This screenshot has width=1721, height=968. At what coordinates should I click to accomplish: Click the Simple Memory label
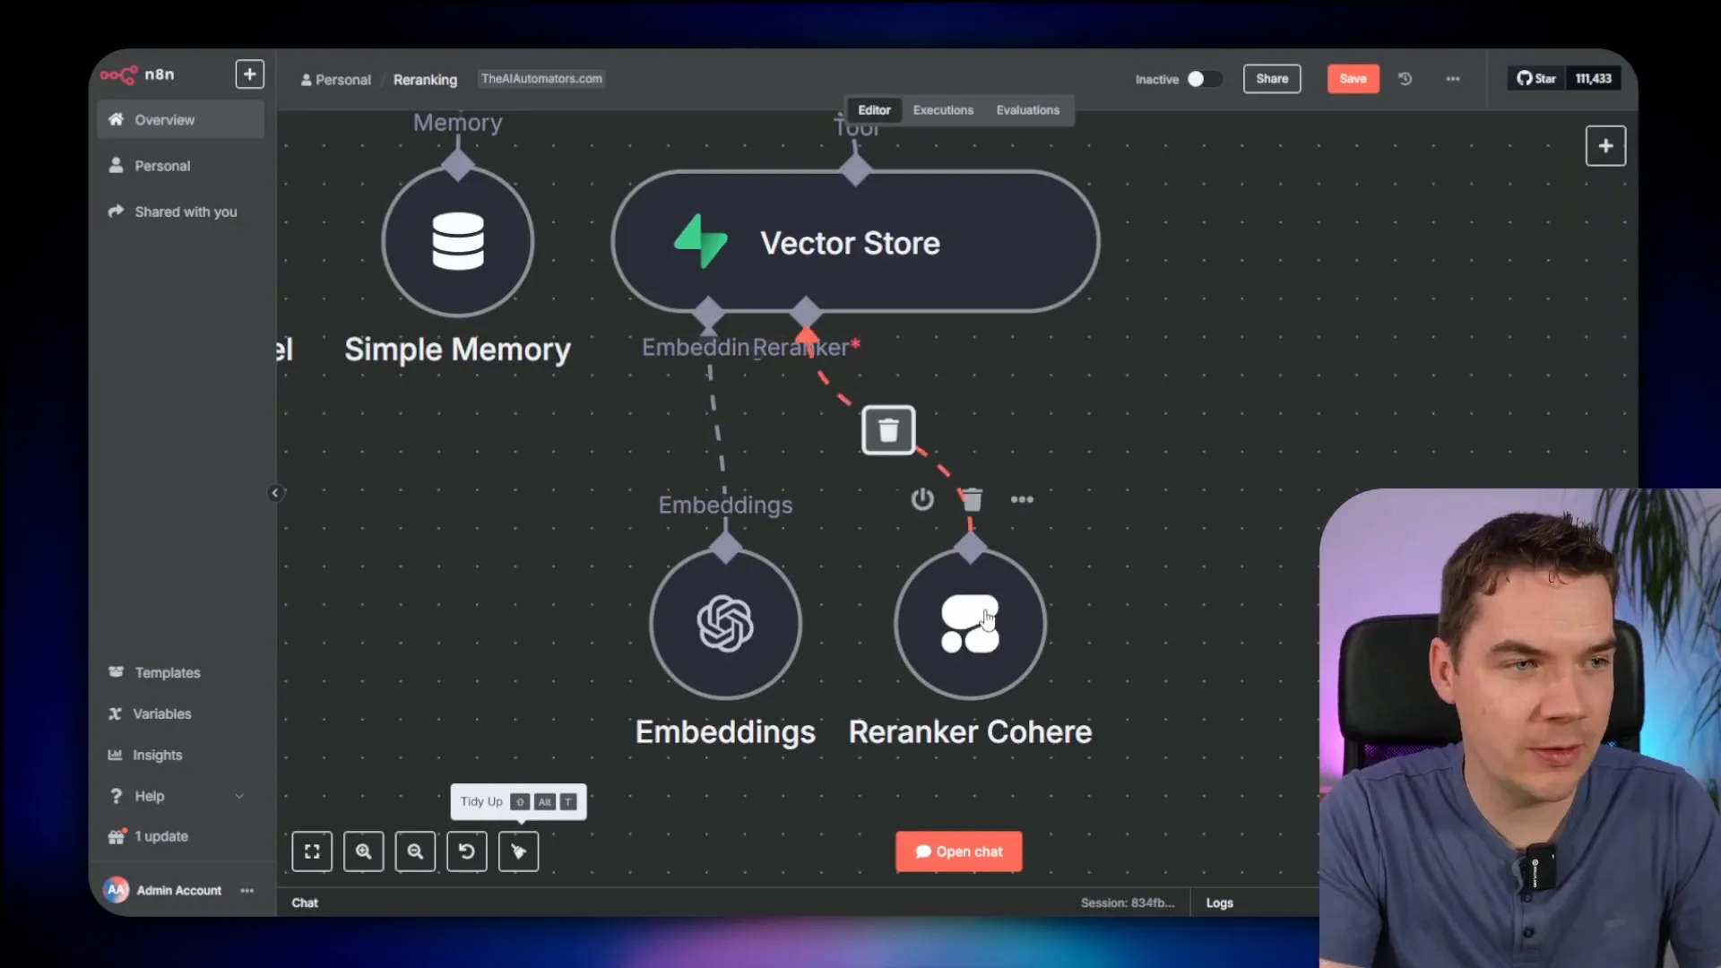click(457, 350)
